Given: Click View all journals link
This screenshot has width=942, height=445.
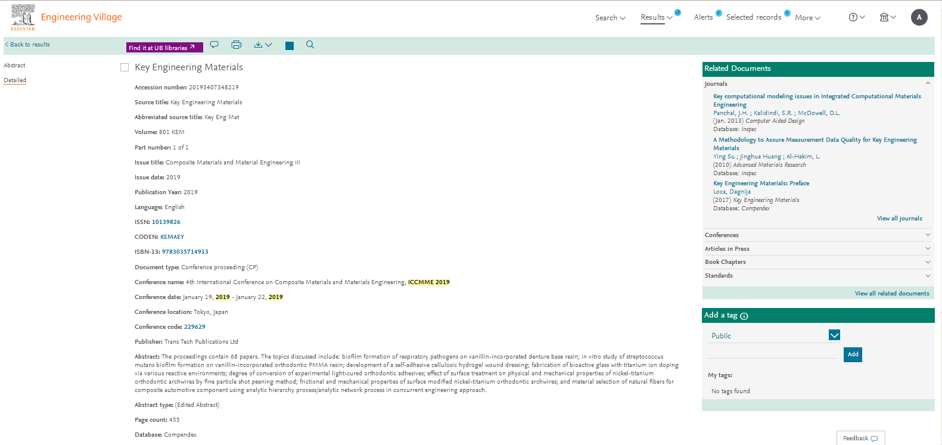Looking at the screenshot, I should tap(899, 219).
